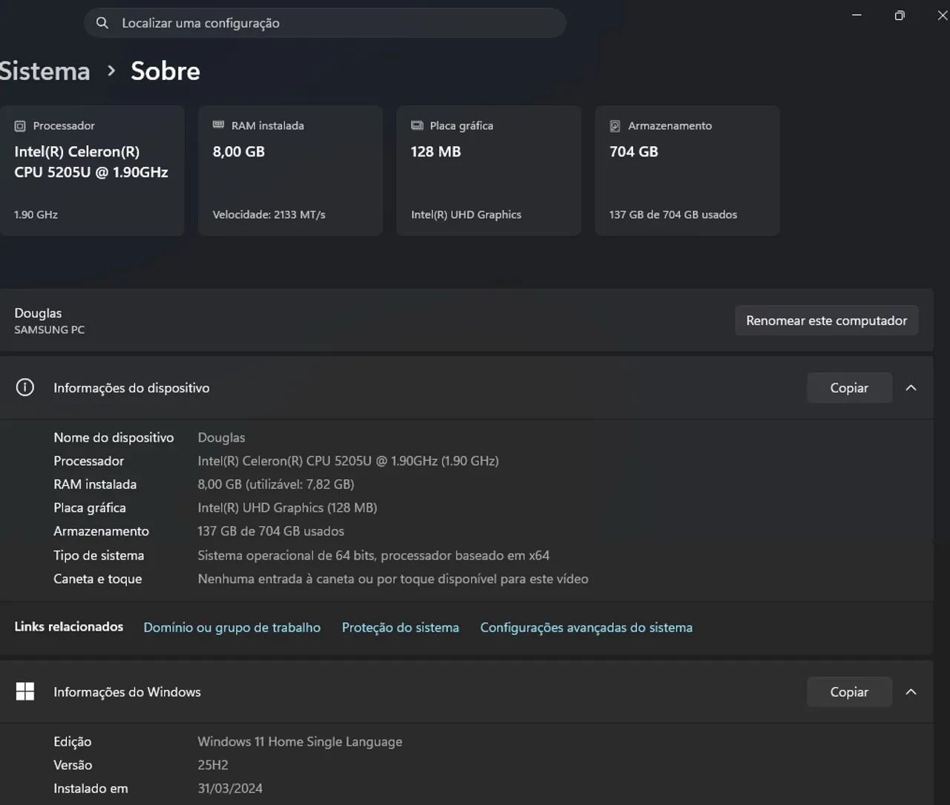This screenshot has width=950, height=805.
Task: Copy the device information
Action: [849, 387]
